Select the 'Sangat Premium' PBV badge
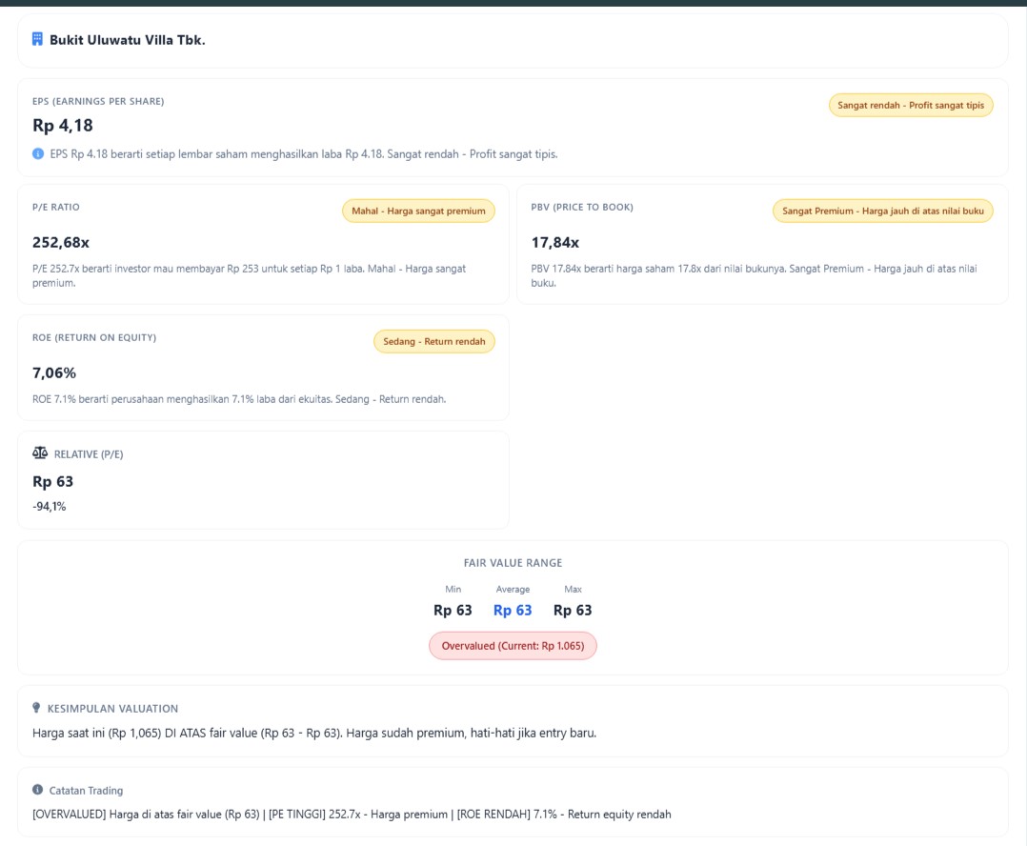Screen dimensions: 1027x846 pyautogui.click(x=882, y=211)
